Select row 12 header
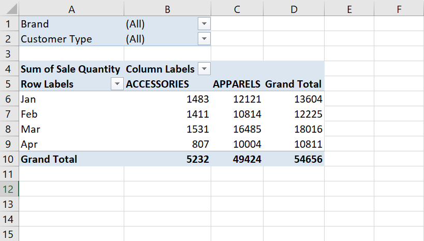 coord(8,189)
